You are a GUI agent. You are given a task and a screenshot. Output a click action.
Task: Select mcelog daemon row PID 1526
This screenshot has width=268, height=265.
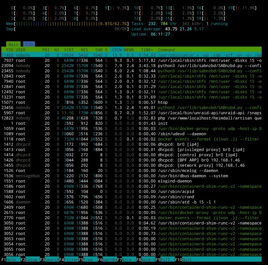132,170
